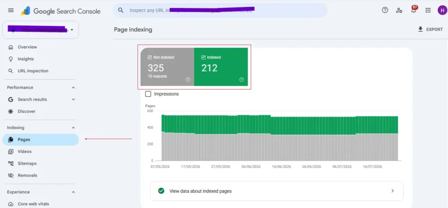The width and height of the screenshot is (448, 208).
Task: Click help icon in Indexed card
Action: [x=241, y=80]
